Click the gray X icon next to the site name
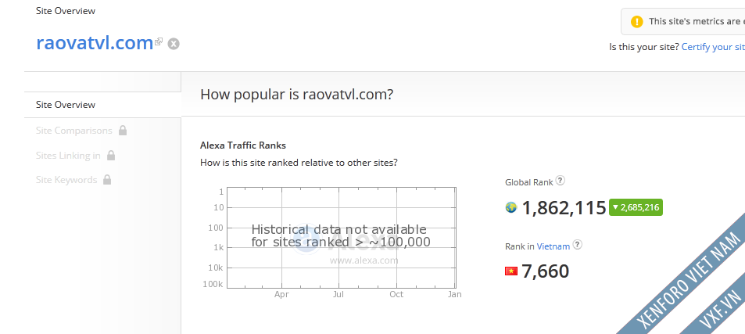 coord(174,44)
